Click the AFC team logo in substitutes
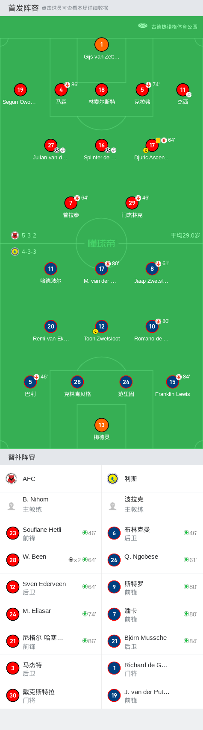The width and height of the screenshot is (203, 730). pyautogui.click(x=12, y=479)
